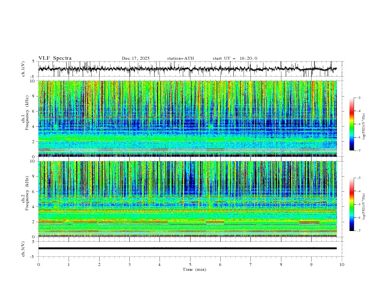Click the time axis tick label "9"

tap(311, 264)
